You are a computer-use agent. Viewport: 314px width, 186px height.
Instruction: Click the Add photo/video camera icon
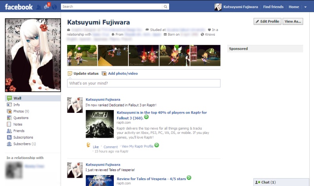coord(104,74)
